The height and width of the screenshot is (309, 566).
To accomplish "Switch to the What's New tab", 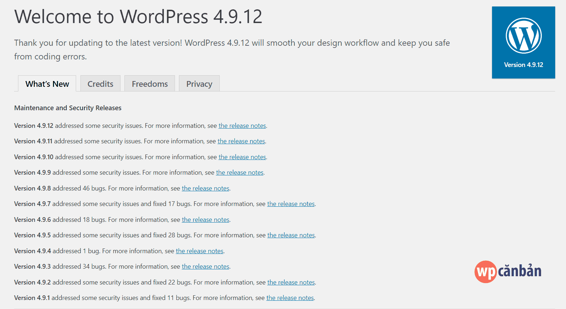I will coord(47,84).
